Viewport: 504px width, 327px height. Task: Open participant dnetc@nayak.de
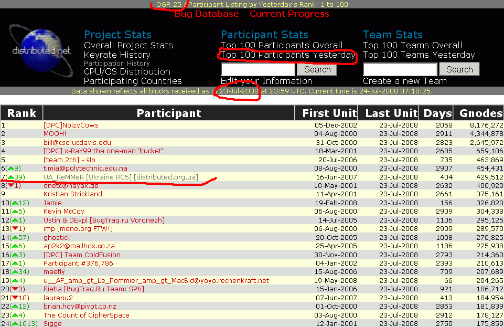coord(71,185)
